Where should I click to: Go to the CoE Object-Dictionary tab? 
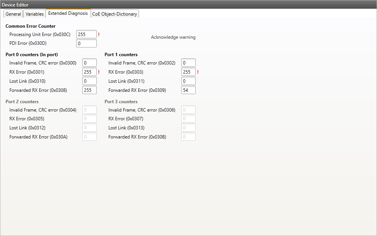(x=115, y=14)
